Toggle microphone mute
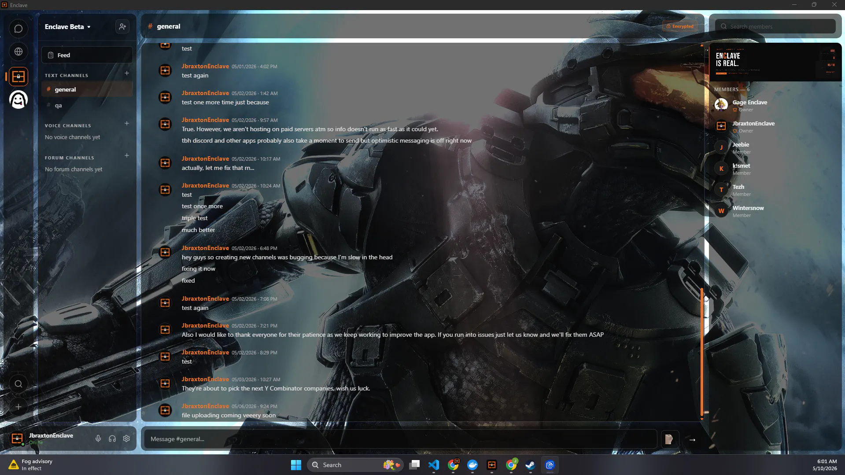Image resolution: width=845 pixels, height=475 pixels. [x=98, y=438]
